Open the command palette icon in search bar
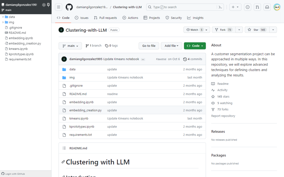 tap(220, 7)
